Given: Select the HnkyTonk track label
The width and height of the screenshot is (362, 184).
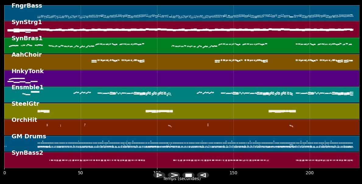Looking at the screenshot, I should [28, 71].
